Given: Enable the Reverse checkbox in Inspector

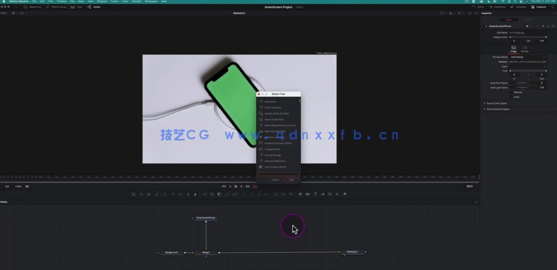Looking at the screenshot, I should (512, 92).
